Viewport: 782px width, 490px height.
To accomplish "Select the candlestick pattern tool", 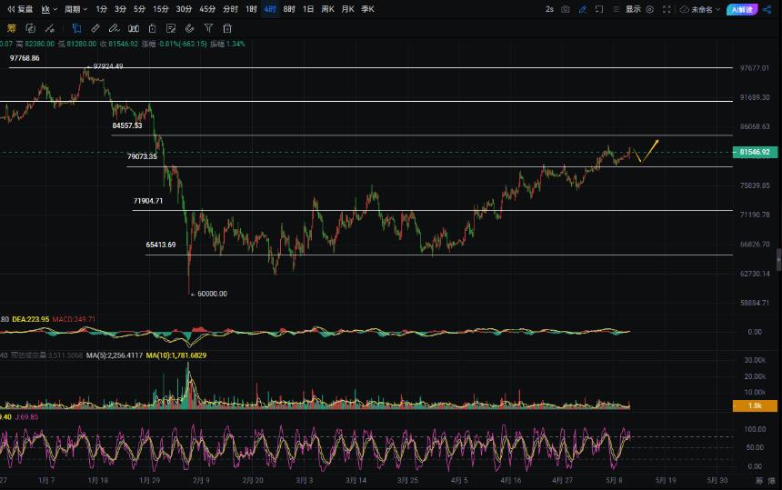I will coord(133,28).
